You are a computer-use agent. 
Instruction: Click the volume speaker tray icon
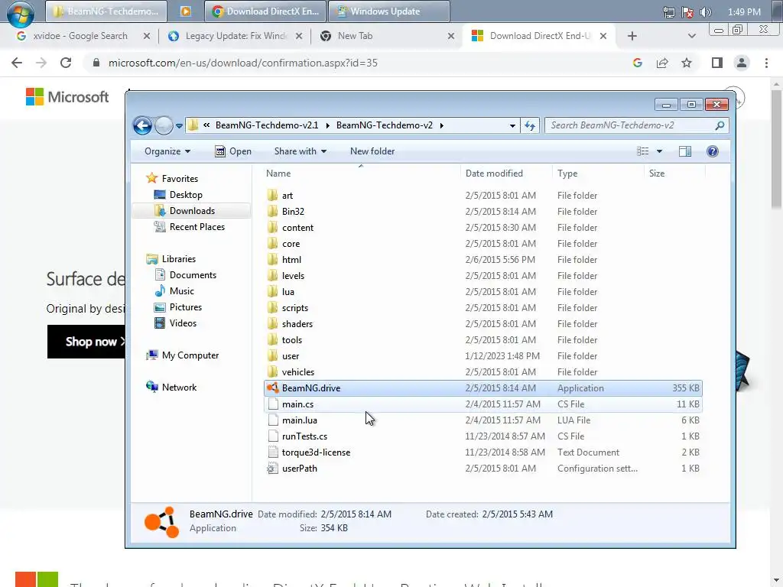pos(705,12)
